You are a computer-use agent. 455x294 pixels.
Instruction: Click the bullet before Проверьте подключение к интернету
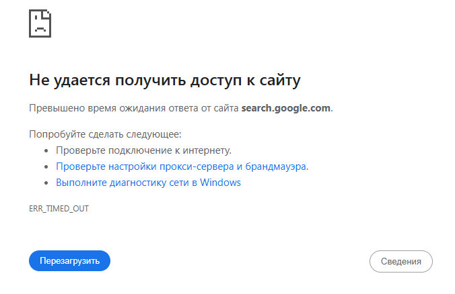[x=46, y=150]
